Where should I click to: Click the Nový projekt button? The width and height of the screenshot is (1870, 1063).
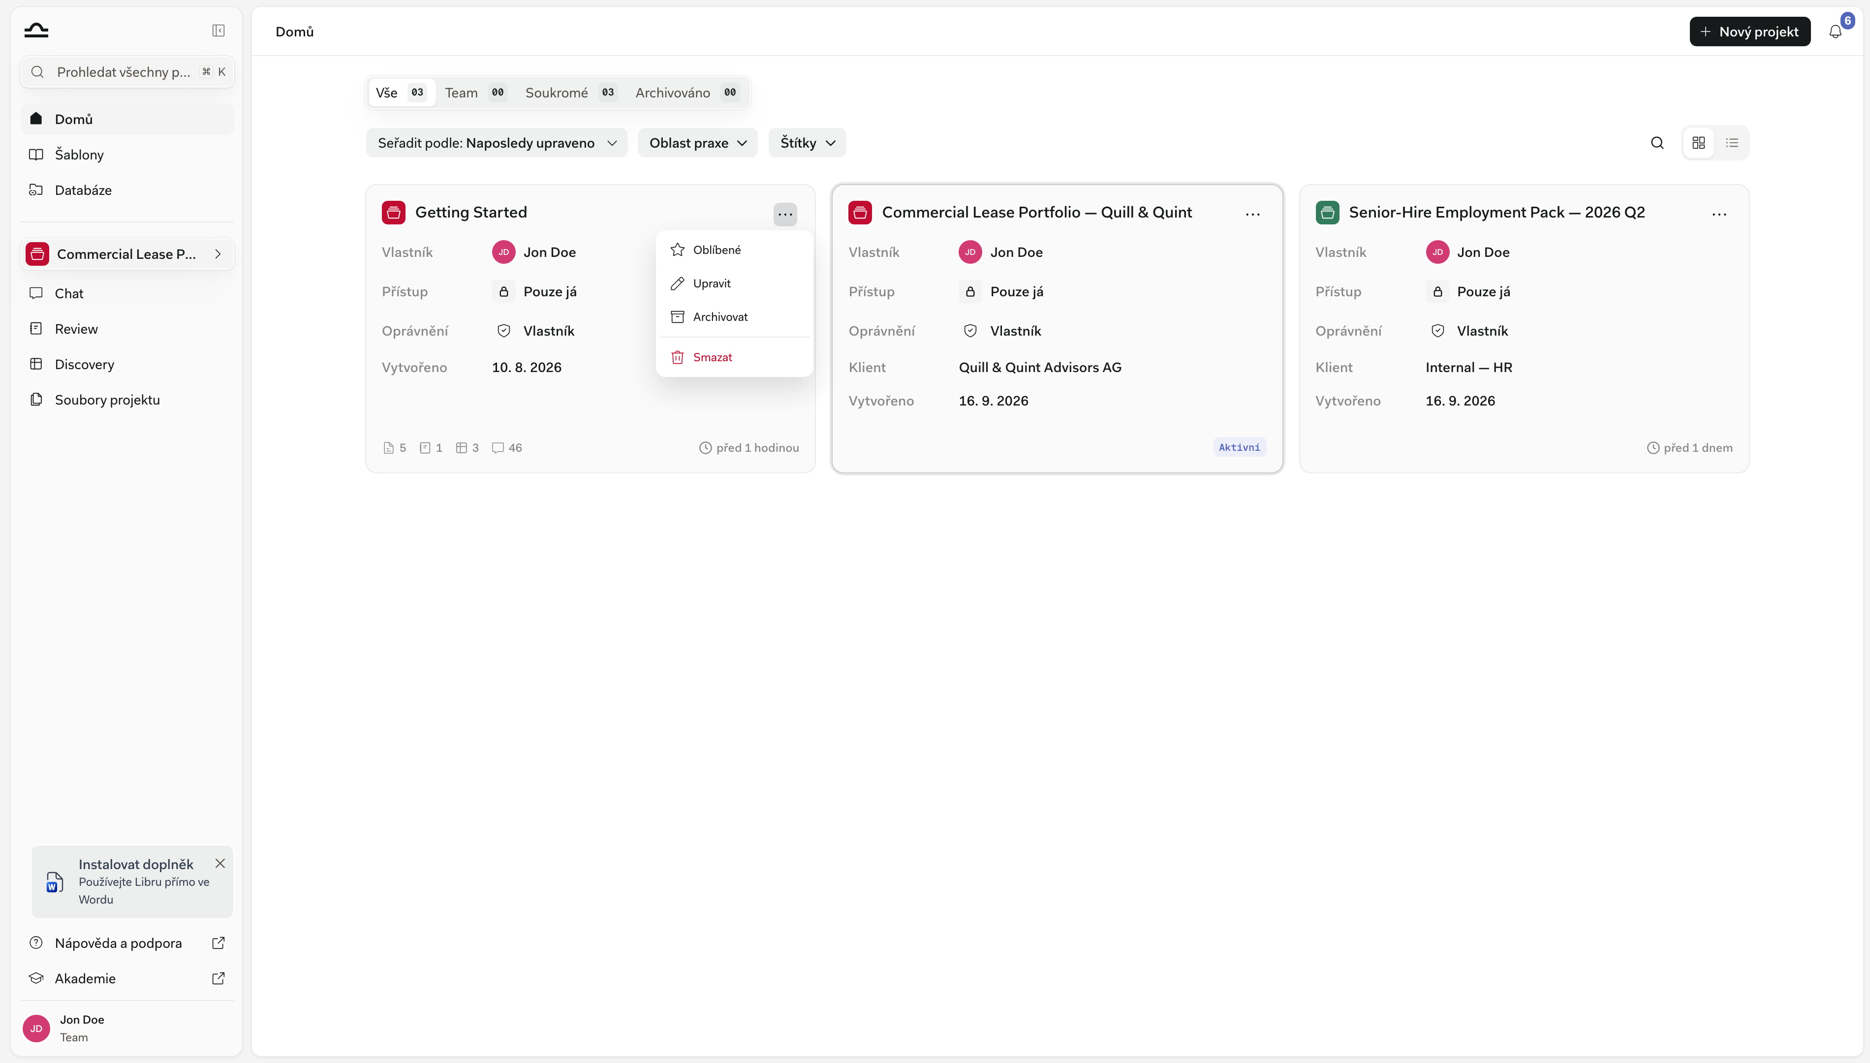tap(1749, 31)
